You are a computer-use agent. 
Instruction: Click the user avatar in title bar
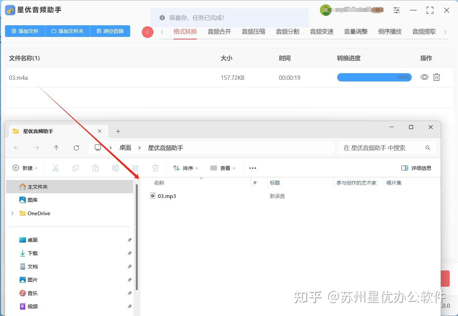326,10
